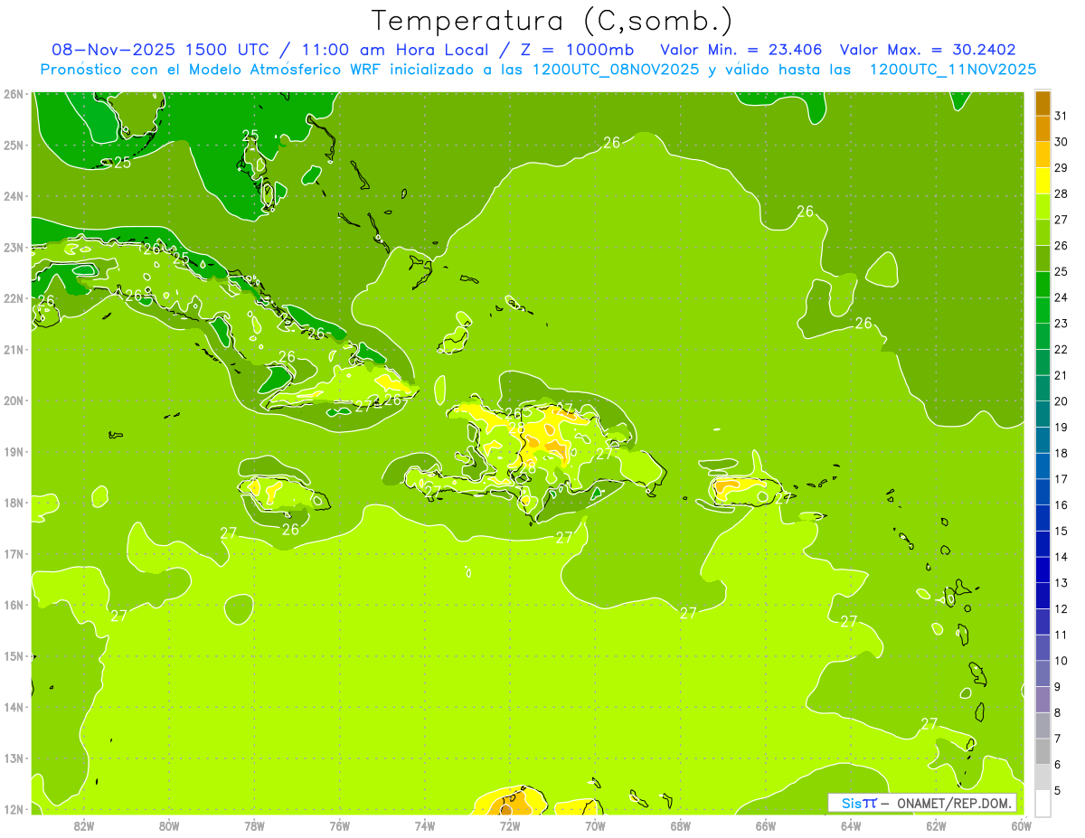Screen dimensions: 1085x838
Task: Click the 80W longitude axis label
Action: pos(168,825)
